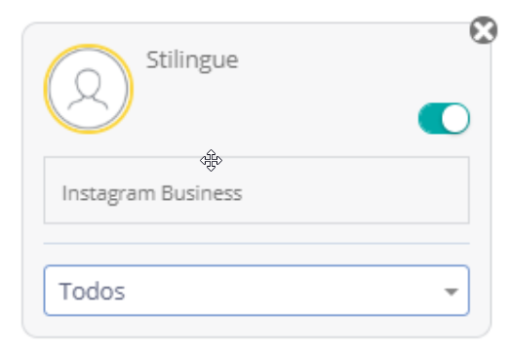
Task: Click the gray X icon on the card corner
Action: tap(484, 30)
